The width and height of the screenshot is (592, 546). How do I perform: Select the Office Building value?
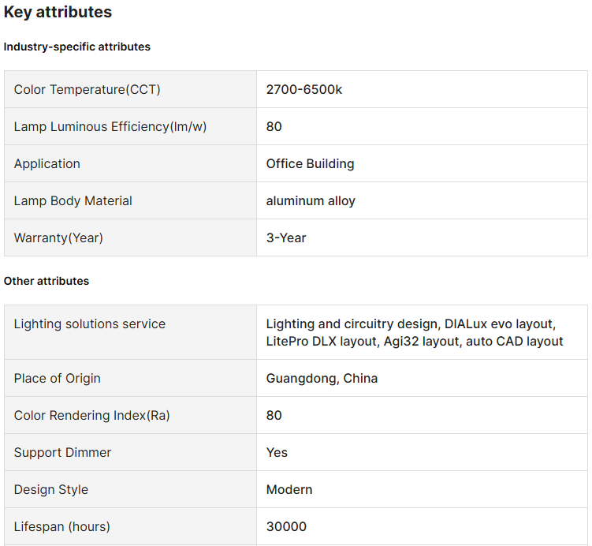point(310,164)
